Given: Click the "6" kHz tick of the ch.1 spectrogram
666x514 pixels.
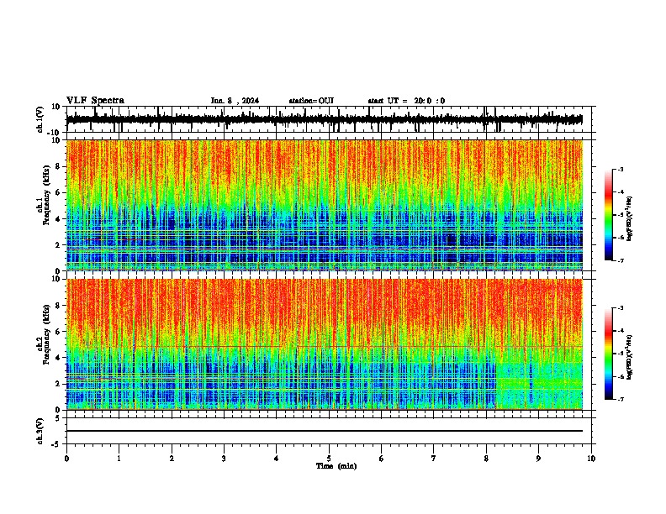Looking at the screenshot, I should tap(58, 193).
